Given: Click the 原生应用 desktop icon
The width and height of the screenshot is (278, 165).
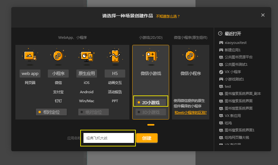Looking at the screenshot, I should pos(87,56).
